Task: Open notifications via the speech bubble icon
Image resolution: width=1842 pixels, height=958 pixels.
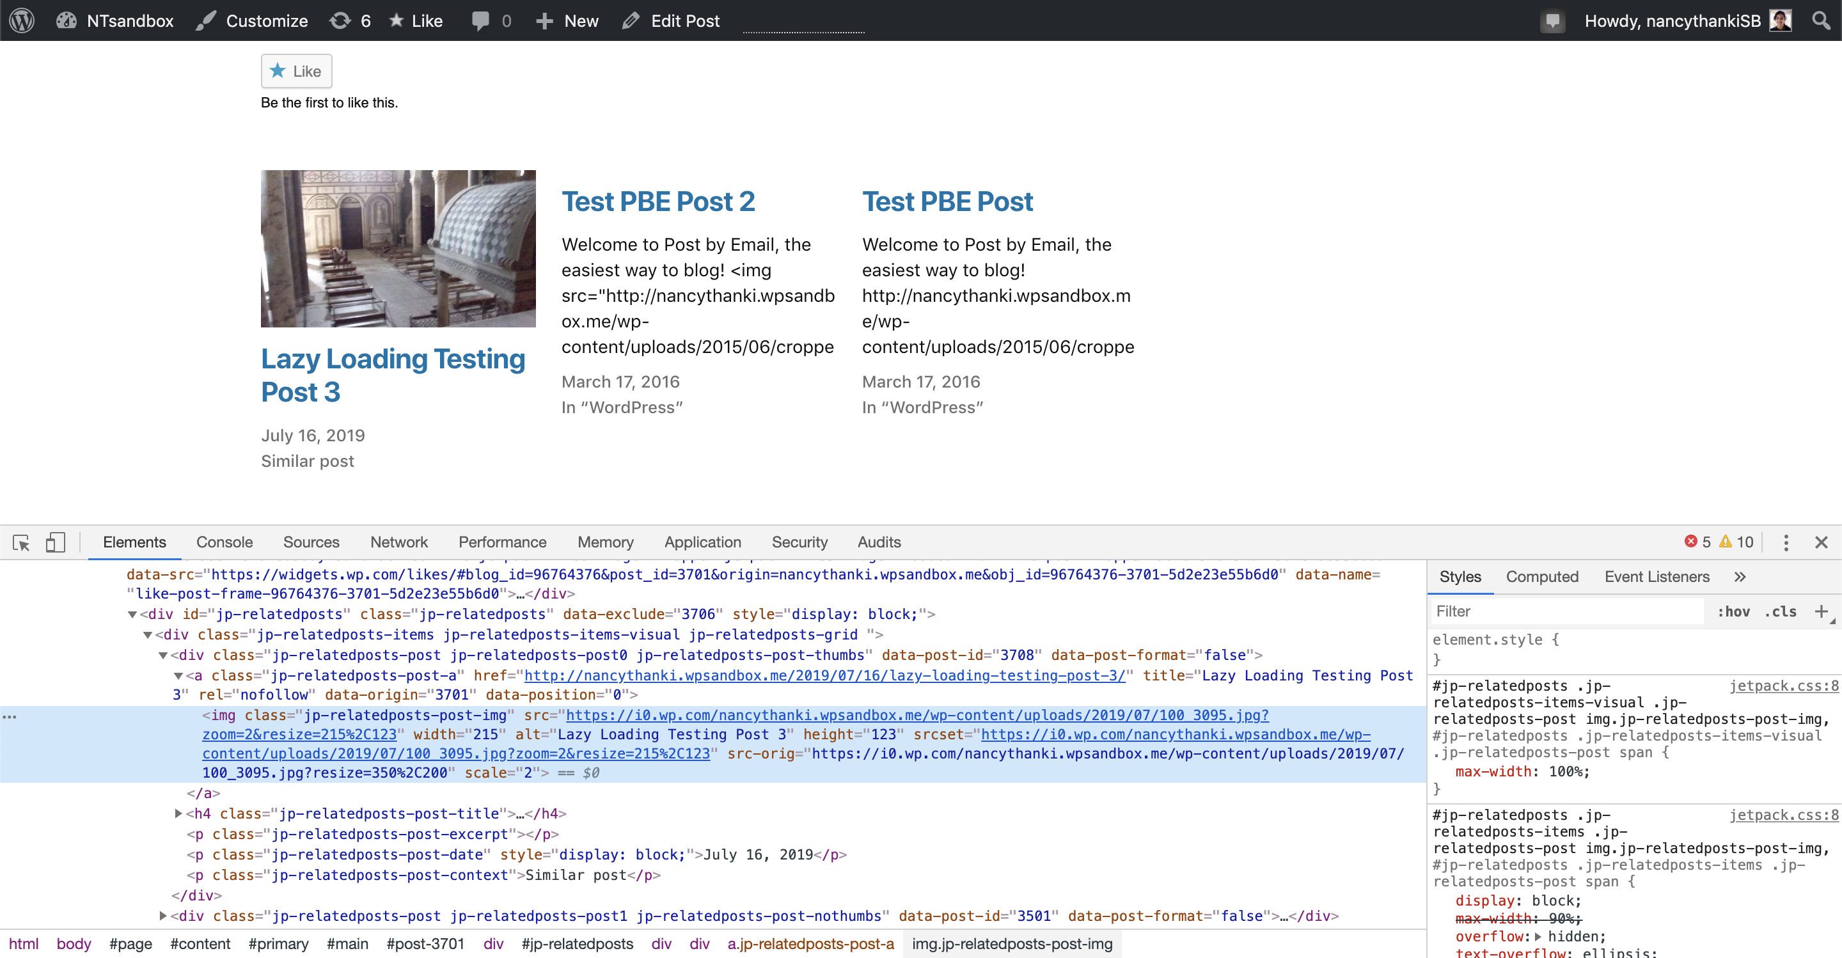Action: 1552,20
